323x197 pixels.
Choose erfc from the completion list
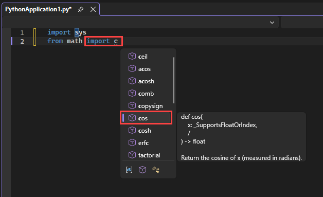click(147, 142)
